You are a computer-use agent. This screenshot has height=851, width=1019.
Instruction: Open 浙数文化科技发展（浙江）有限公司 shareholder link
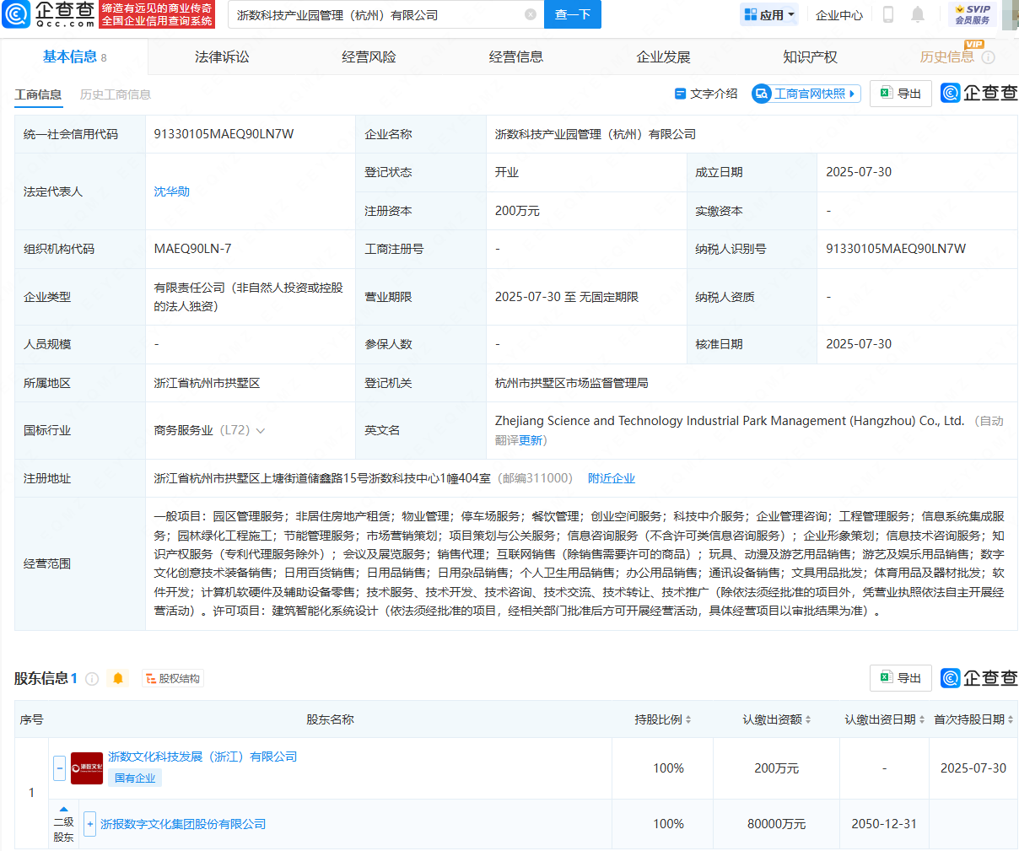click(202, 757)
